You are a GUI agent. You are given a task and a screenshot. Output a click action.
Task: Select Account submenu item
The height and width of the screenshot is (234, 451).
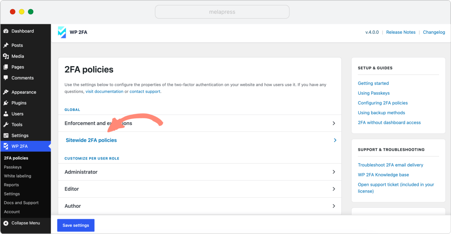pyautogui.click(x=12, y=212)
